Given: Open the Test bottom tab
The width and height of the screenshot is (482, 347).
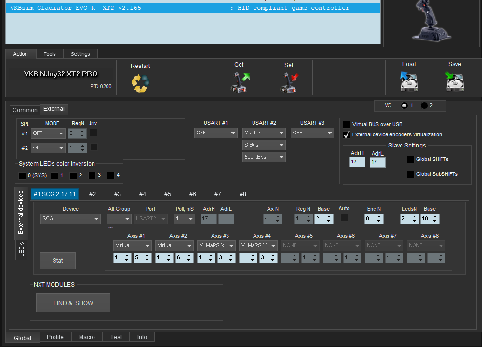Looking at the screenshot, I should point(116,337).
